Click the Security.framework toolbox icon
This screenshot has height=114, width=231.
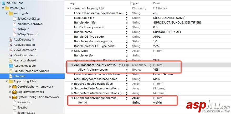(x=14, y=92)
